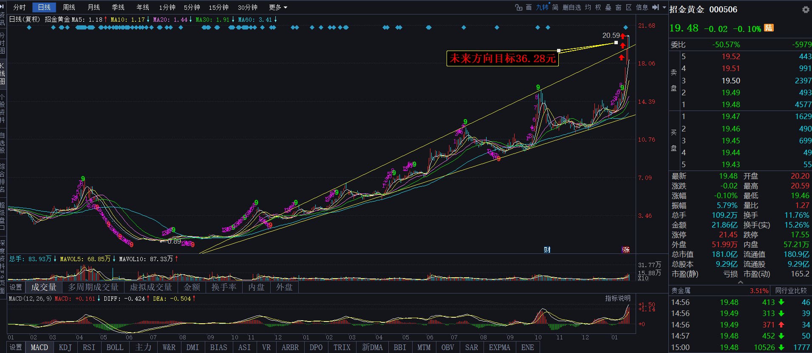Expand the toolbar dropdown arrow beside collapse icon
Screen dimensions: 812x353
coord(664,7)
